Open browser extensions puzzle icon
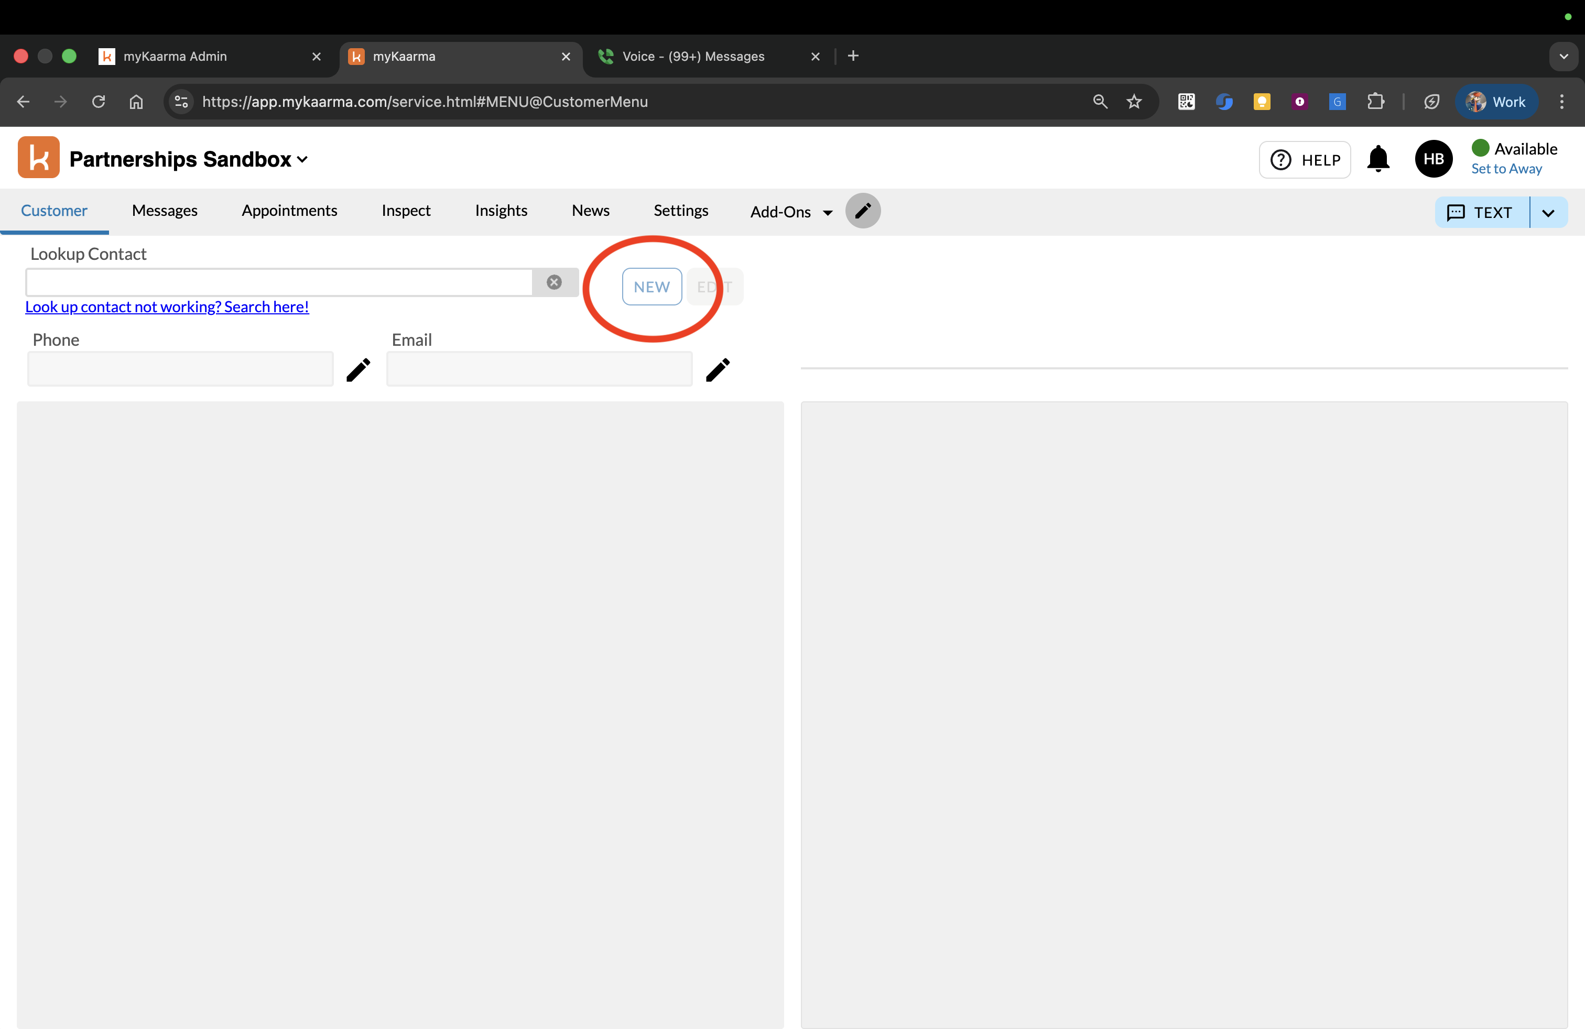Viewport: 1585px width, 1029px height. coord(1375,102)
